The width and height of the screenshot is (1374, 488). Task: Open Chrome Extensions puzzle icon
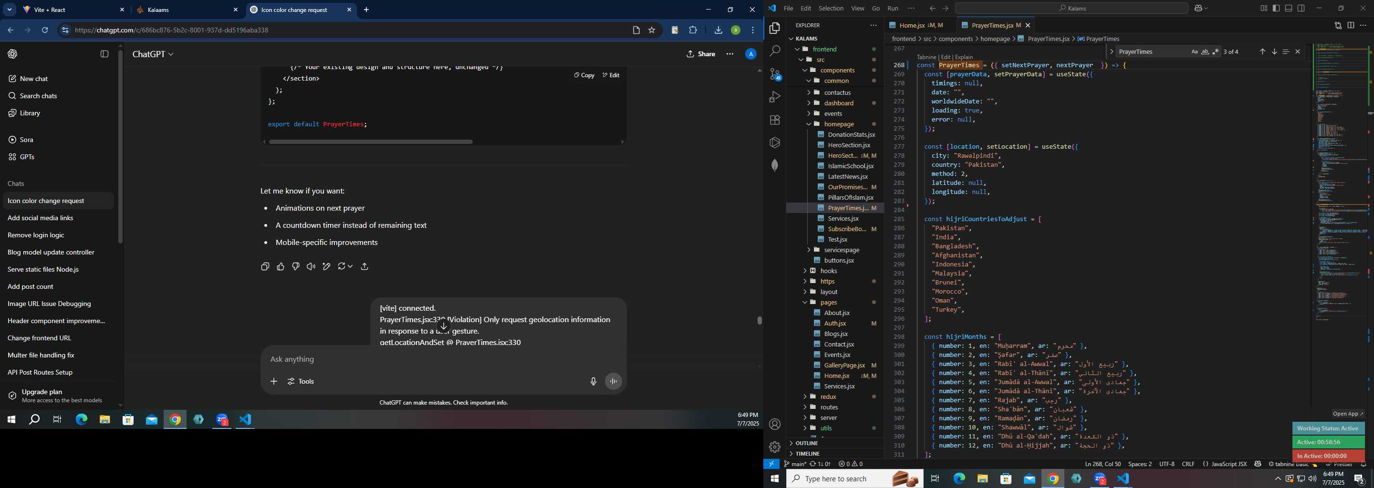[x=693, y=30]
